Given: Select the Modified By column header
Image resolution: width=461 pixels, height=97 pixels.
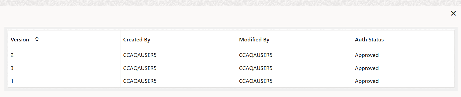Looking at the screenshot, I should click(x=294, y=40).
